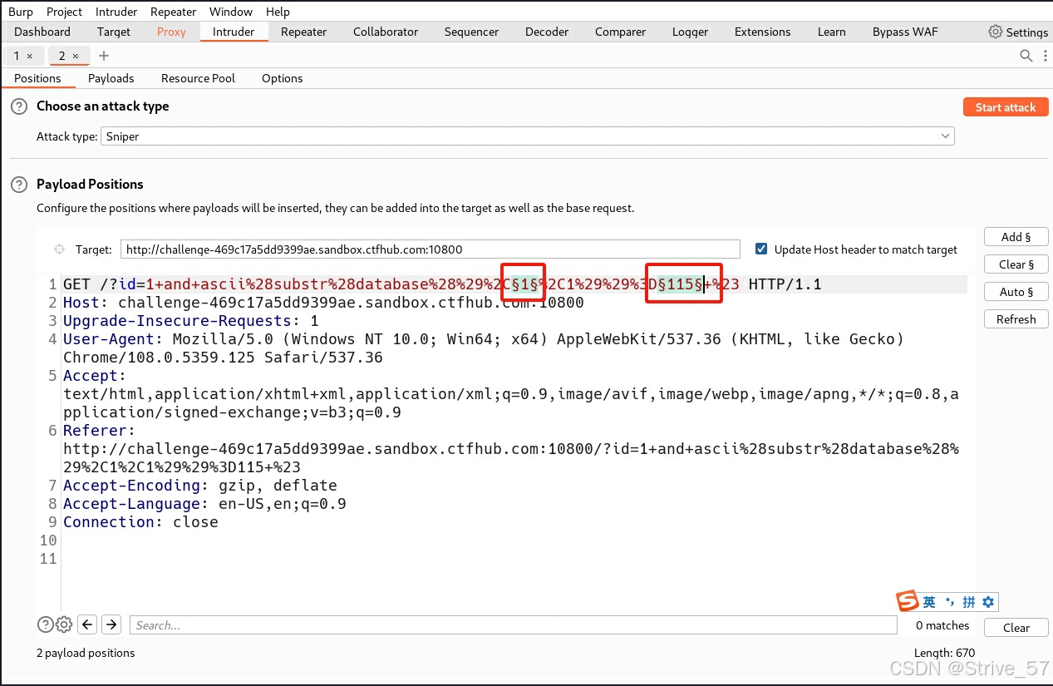Switch to the Dashboard tab
This screenshot has width=1053, height=686.
point(42,32)
